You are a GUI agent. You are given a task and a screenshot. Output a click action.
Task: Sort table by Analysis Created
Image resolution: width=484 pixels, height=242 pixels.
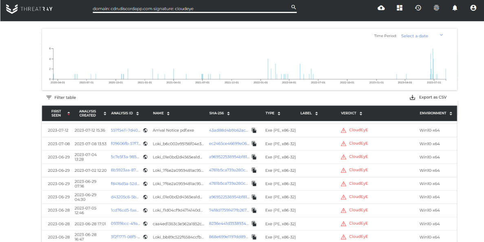[105, 113]
